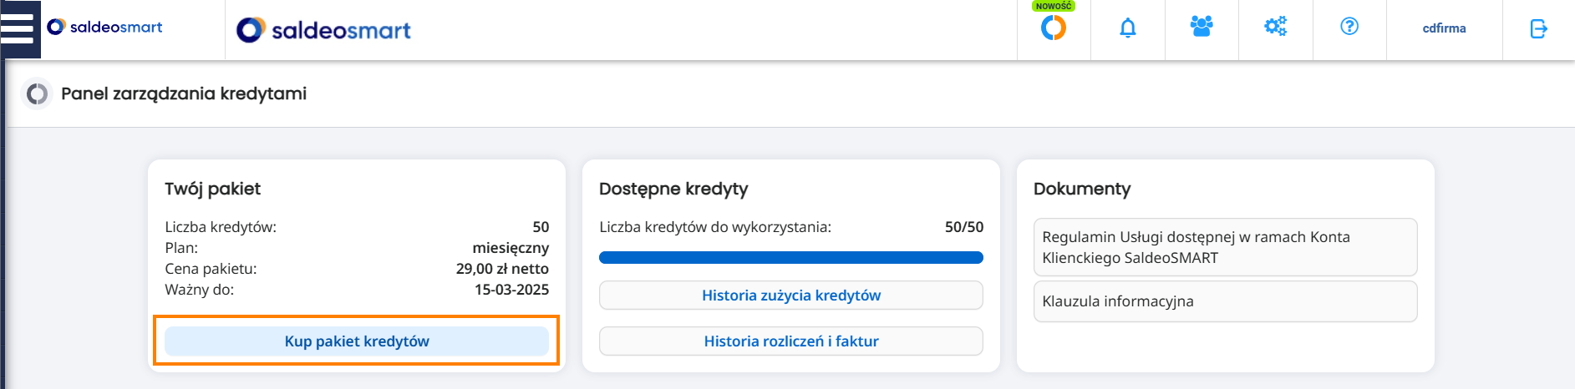1575x389 pixels.
Task: Click the Dostępne kredyty heading
Action: (673, 189)
